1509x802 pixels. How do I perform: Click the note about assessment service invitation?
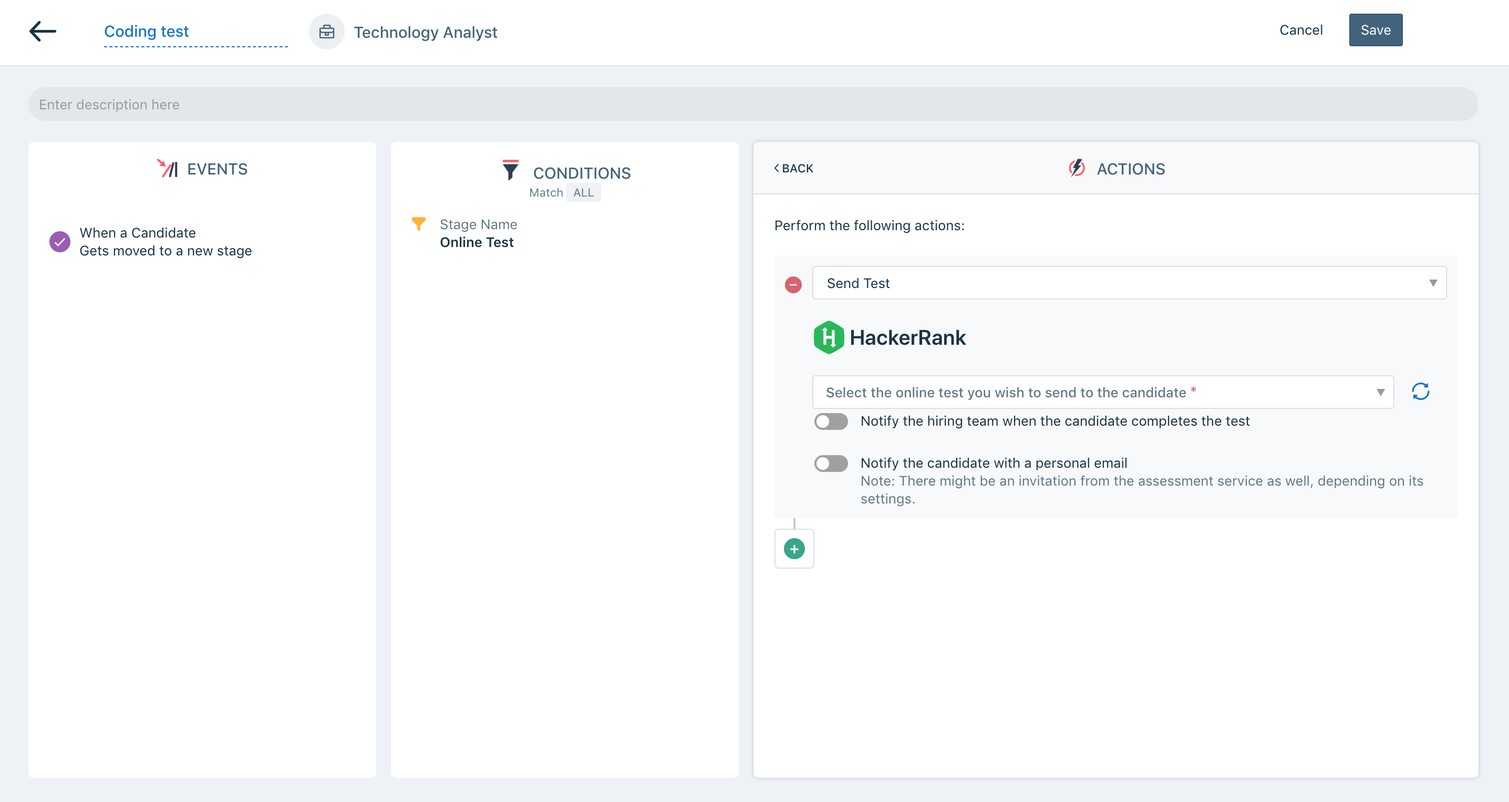pos(1141,490)
